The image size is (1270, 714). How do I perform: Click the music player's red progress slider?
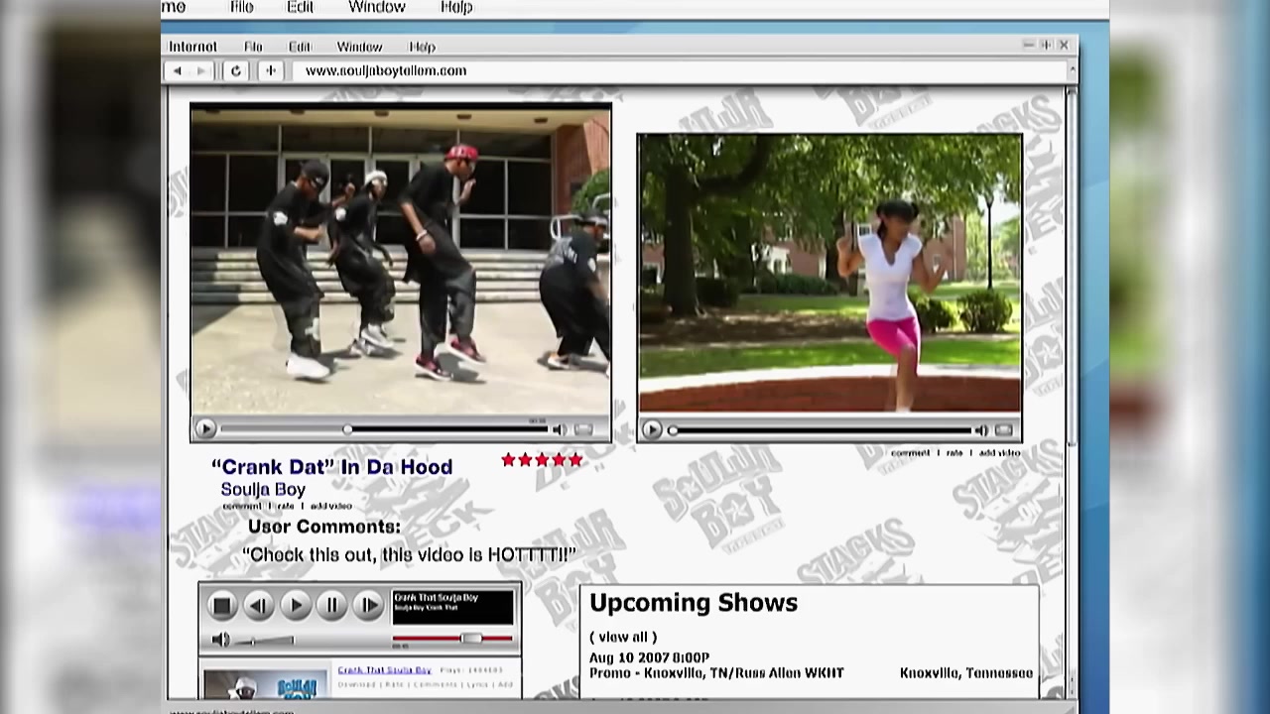(470, 639)
